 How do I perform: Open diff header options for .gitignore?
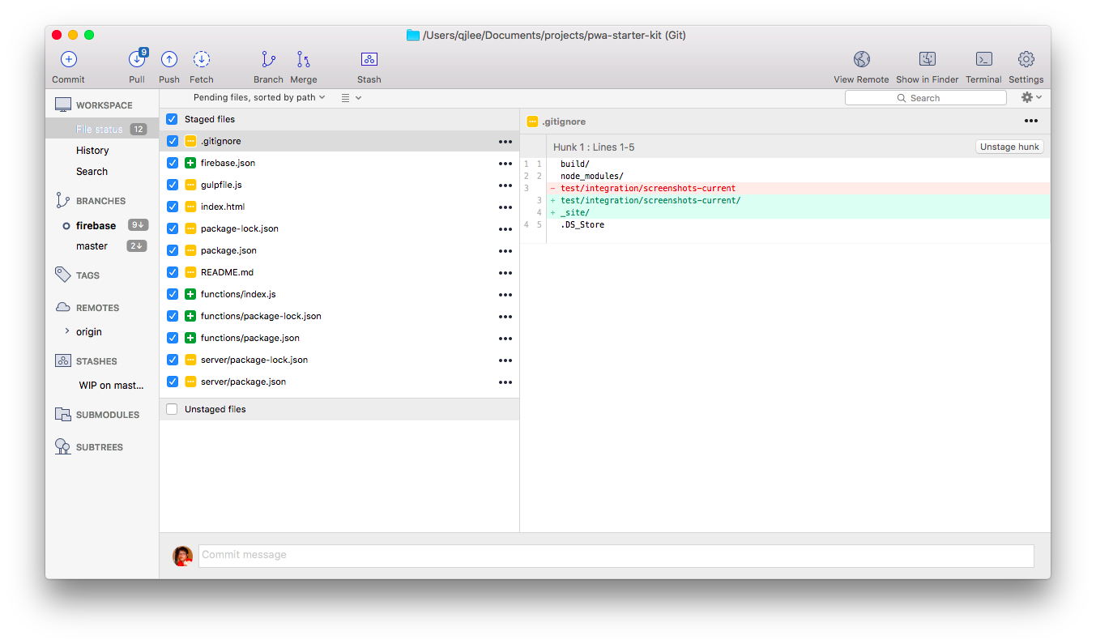click(x=1031, y=122)
